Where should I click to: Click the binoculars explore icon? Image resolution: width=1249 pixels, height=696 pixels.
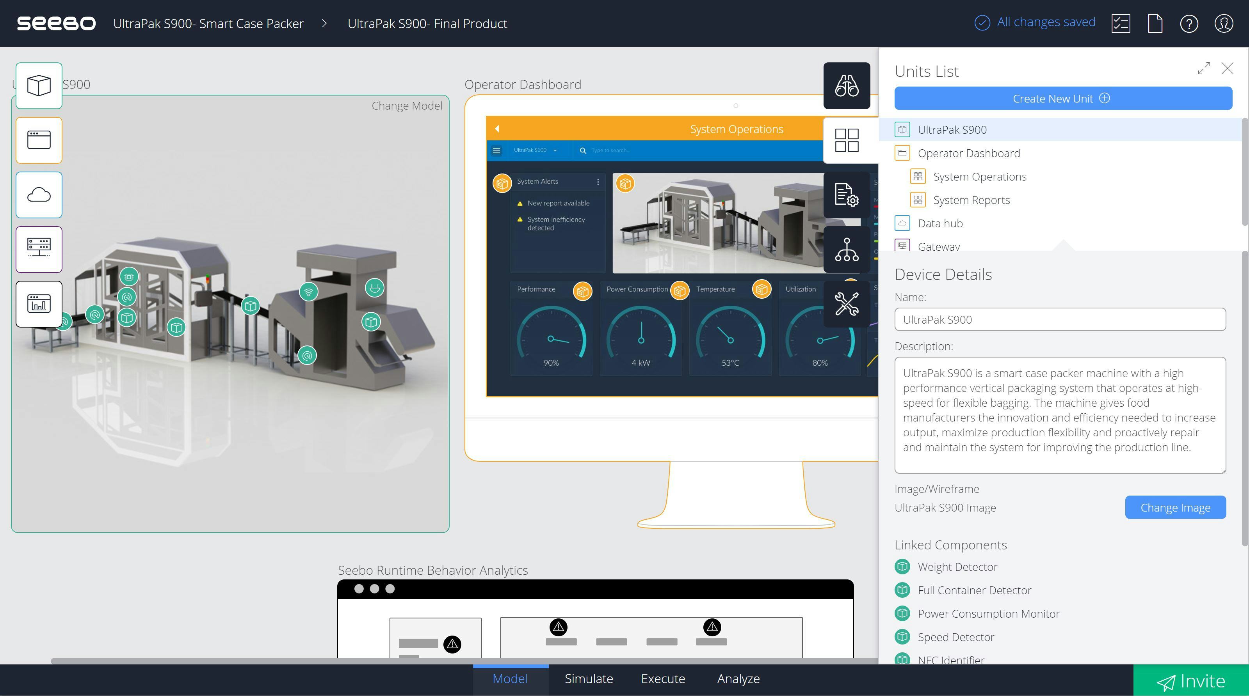[x=847, y=86]
